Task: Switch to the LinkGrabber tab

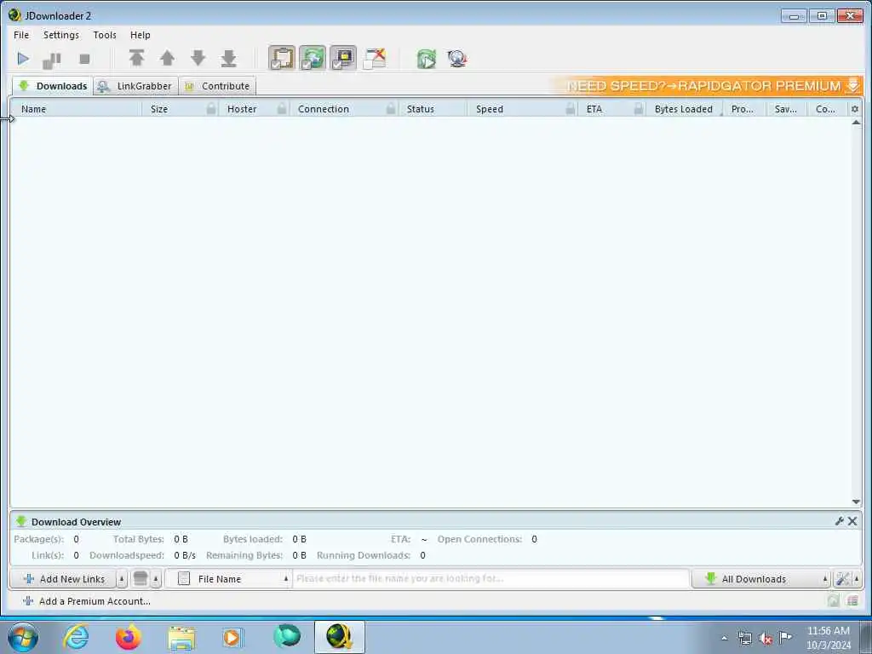Action: (136, 86)
